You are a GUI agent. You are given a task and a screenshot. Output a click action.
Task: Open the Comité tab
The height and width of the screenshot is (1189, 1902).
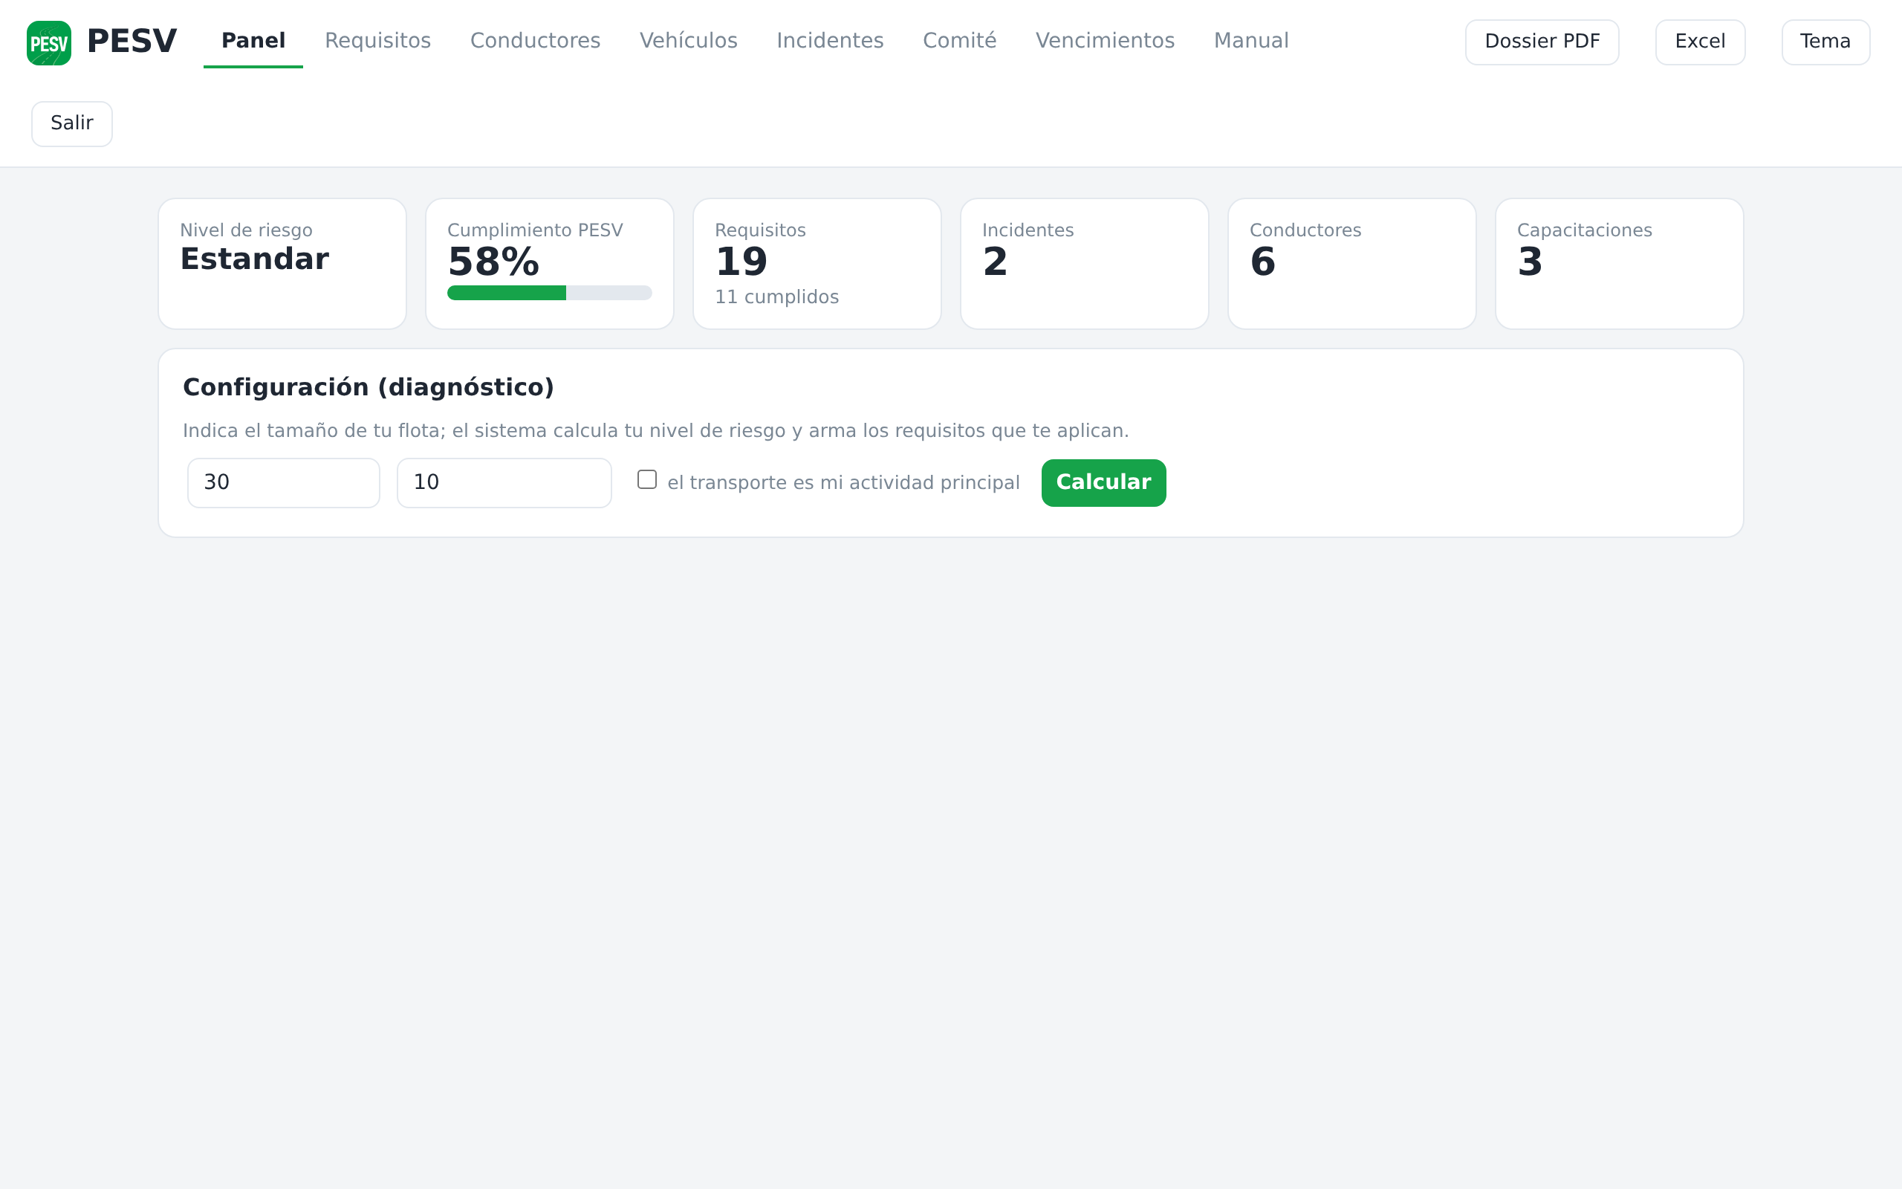pos(960,41)
